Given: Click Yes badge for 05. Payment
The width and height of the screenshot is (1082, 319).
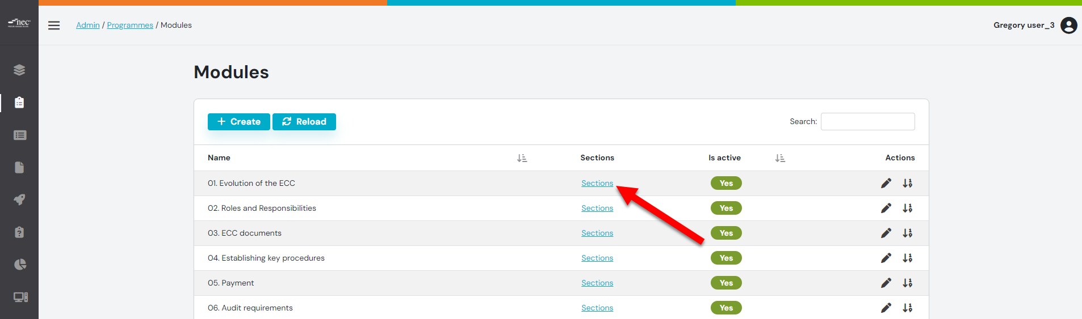Looking at the screenshot, I should (726, 283).
